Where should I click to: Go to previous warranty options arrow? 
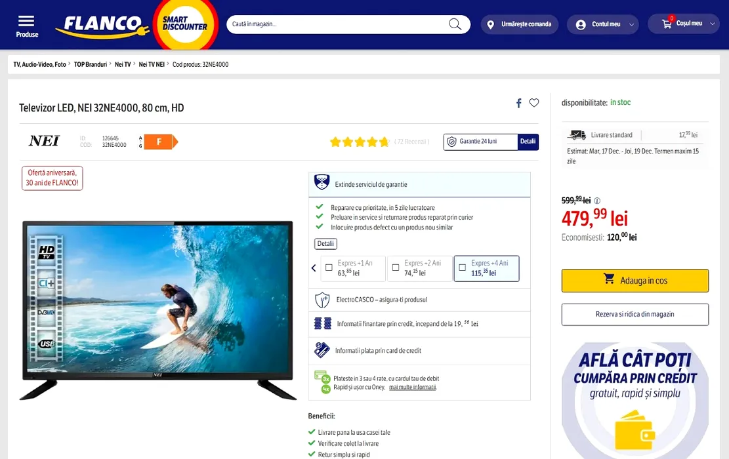[x=314, y=268]
